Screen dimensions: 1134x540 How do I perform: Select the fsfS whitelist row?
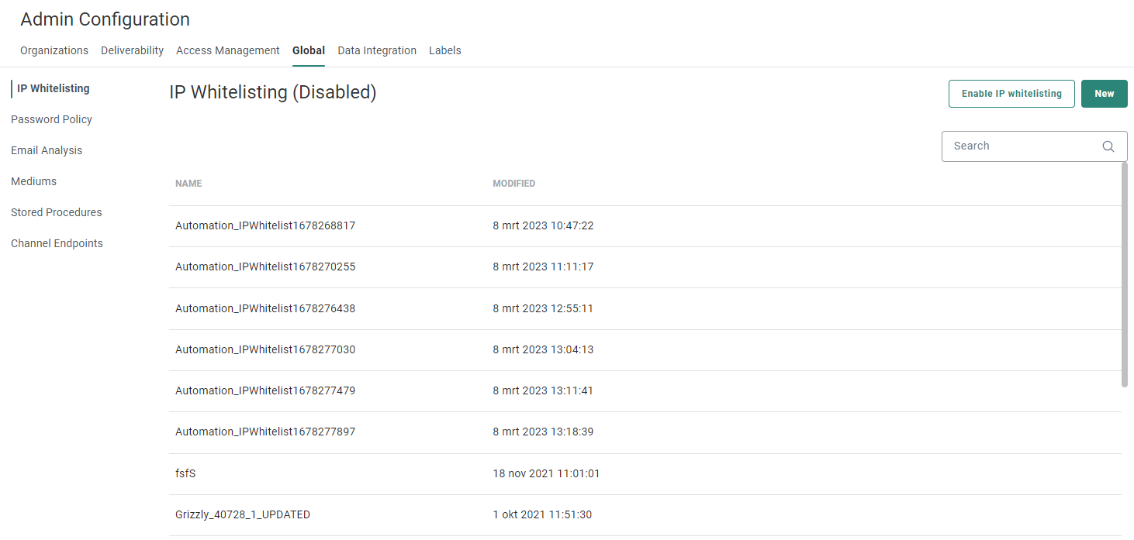185,473
